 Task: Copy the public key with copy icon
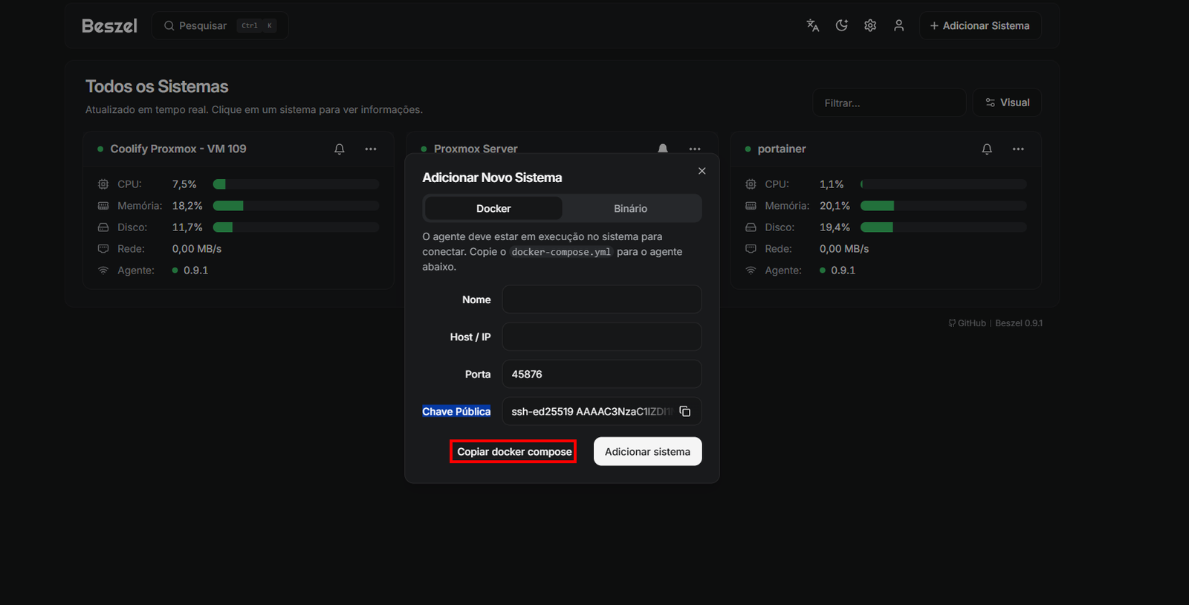pos(685,411)
